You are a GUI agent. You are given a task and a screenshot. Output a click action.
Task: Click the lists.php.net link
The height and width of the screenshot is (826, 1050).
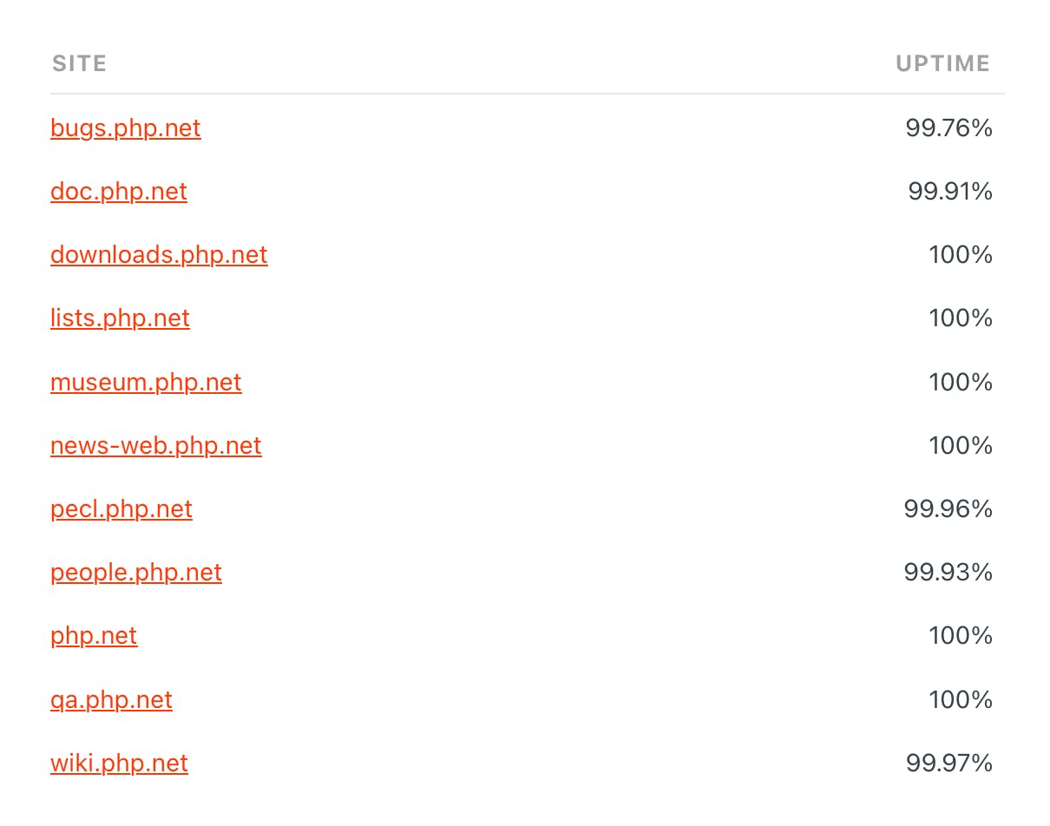point(120,318)
